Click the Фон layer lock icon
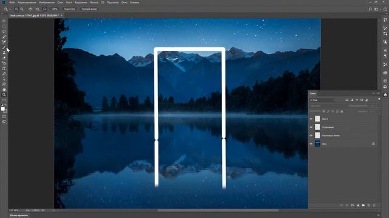 (x=373, y=144)
